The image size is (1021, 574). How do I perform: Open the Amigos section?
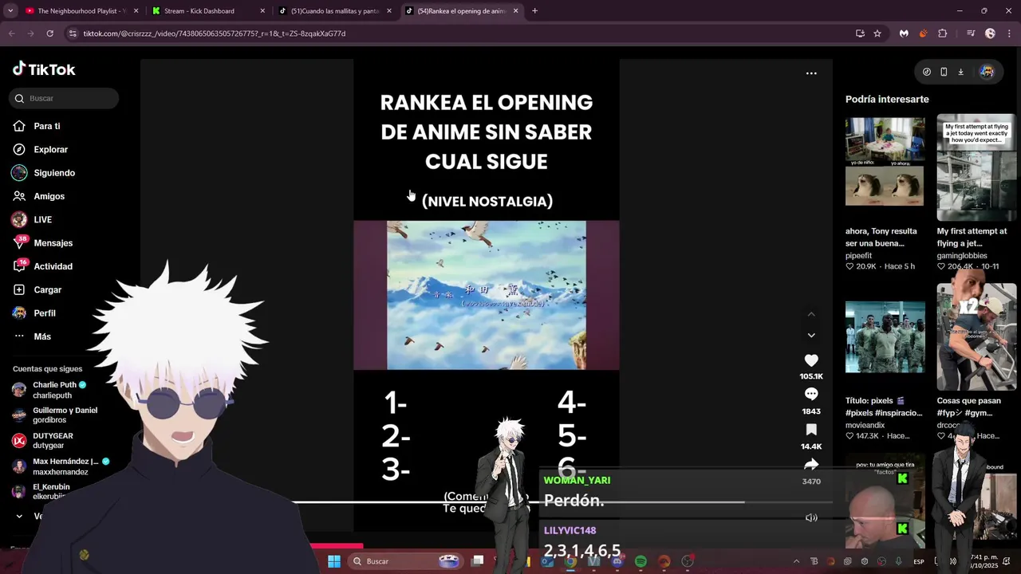pyautogui.click(x=49, y=196)
